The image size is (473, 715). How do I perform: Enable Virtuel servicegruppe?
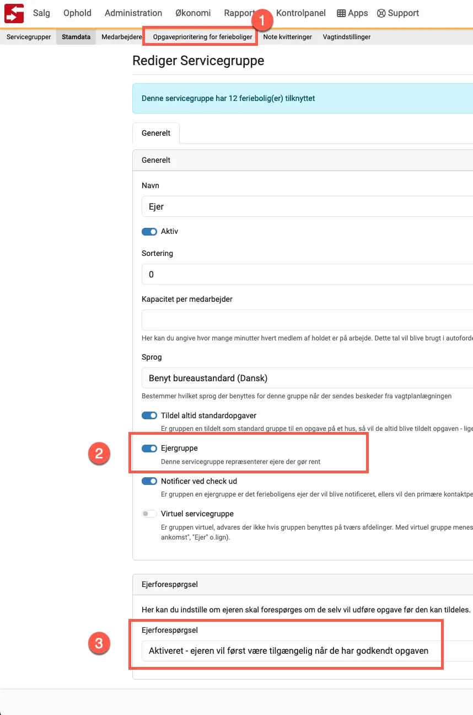(x=149, y=513)
